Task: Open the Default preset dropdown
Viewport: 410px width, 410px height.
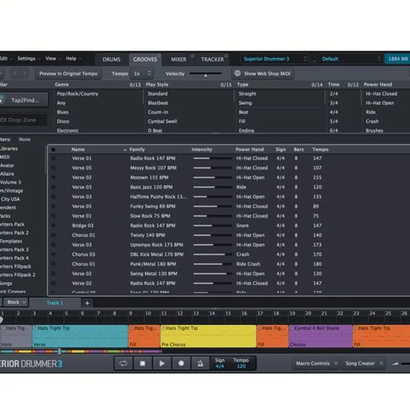Action: pos(351,59)
